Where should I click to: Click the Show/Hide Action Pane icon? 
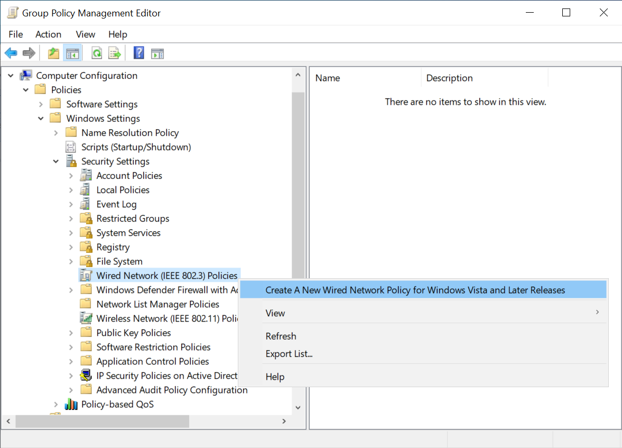click(157, 52)
